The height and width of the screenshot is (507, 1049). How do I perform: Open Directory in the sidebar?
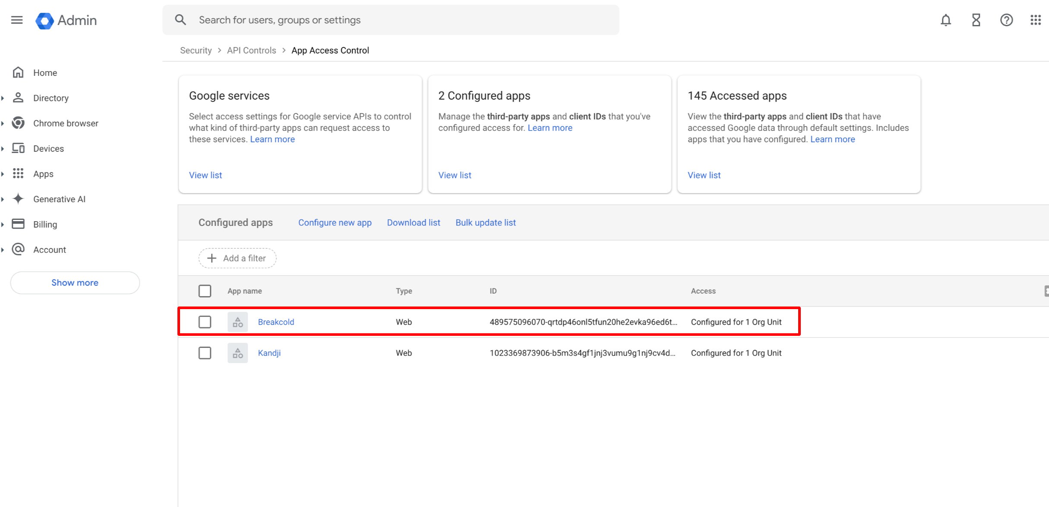[51, 98]
